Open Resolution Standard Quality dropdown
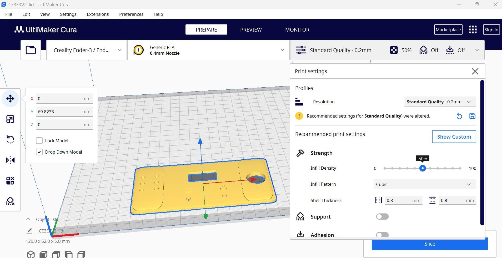502x258 pixels. pos(440,102)
